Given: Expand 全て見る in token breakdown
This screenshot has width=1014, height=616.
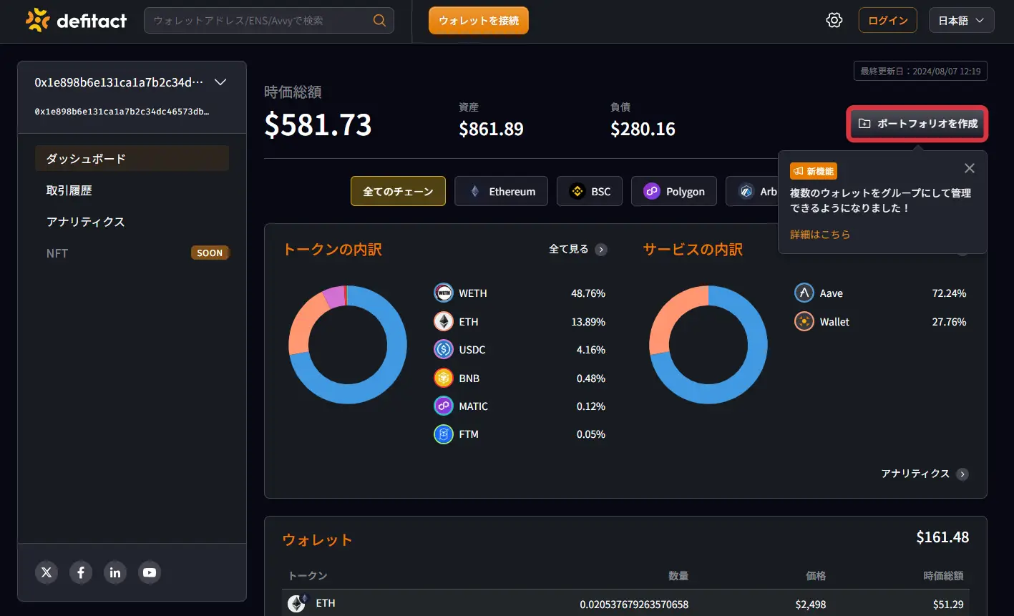Looking at the screenshot, I should 577,249.
